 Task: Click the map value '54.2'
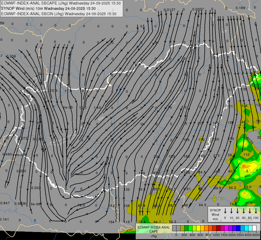point(232,188)
